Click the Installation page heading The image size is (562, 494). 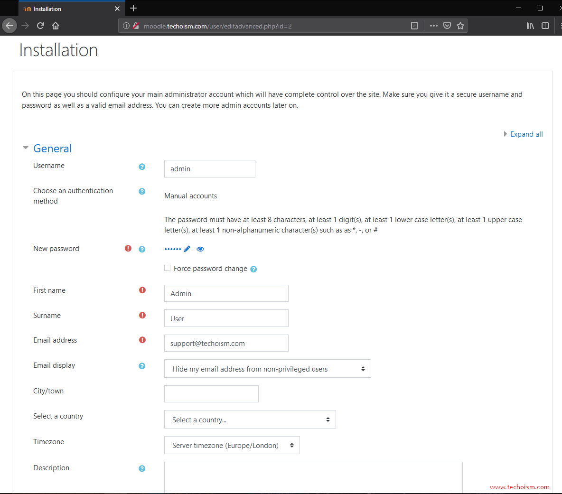tap(58, 50)
